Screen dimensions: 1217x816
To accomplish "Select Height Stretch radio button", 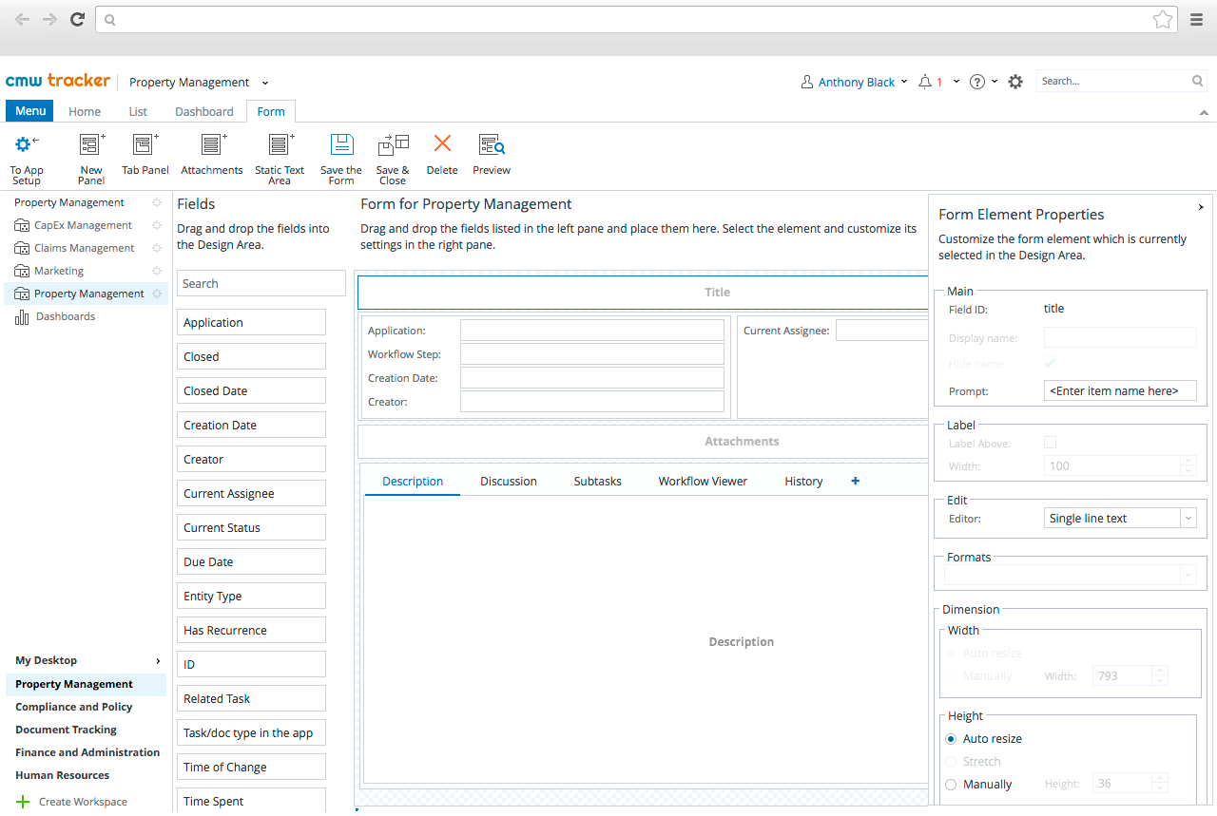I will (951, 762).
